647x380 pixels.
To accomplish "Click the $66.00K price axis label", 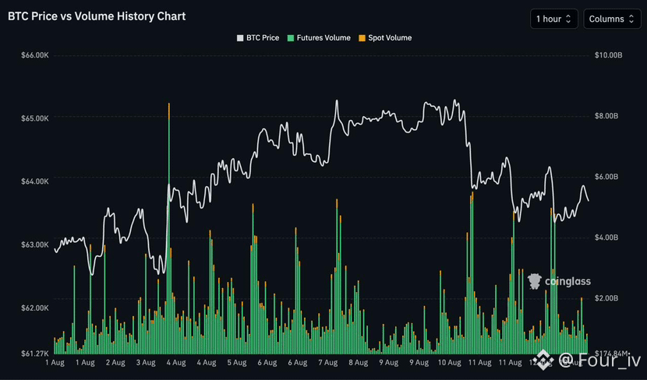I will click(35, 55).
